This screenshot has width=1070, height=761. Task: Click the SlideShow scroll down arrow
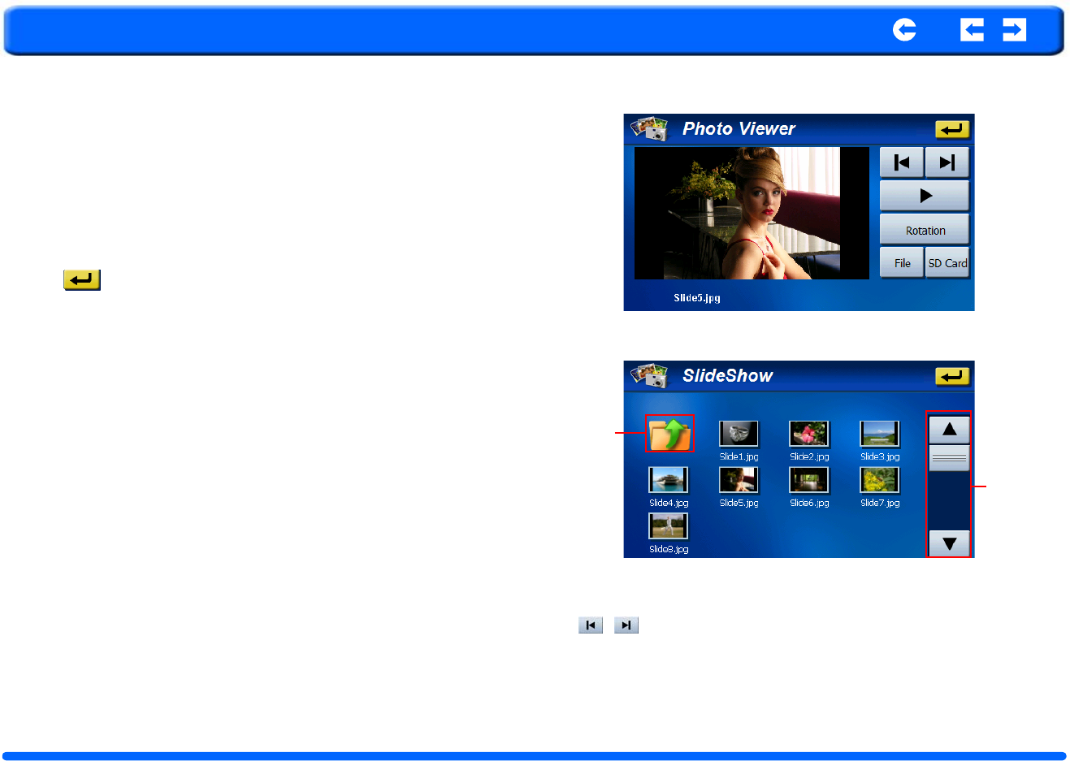[x=949, y=543]
